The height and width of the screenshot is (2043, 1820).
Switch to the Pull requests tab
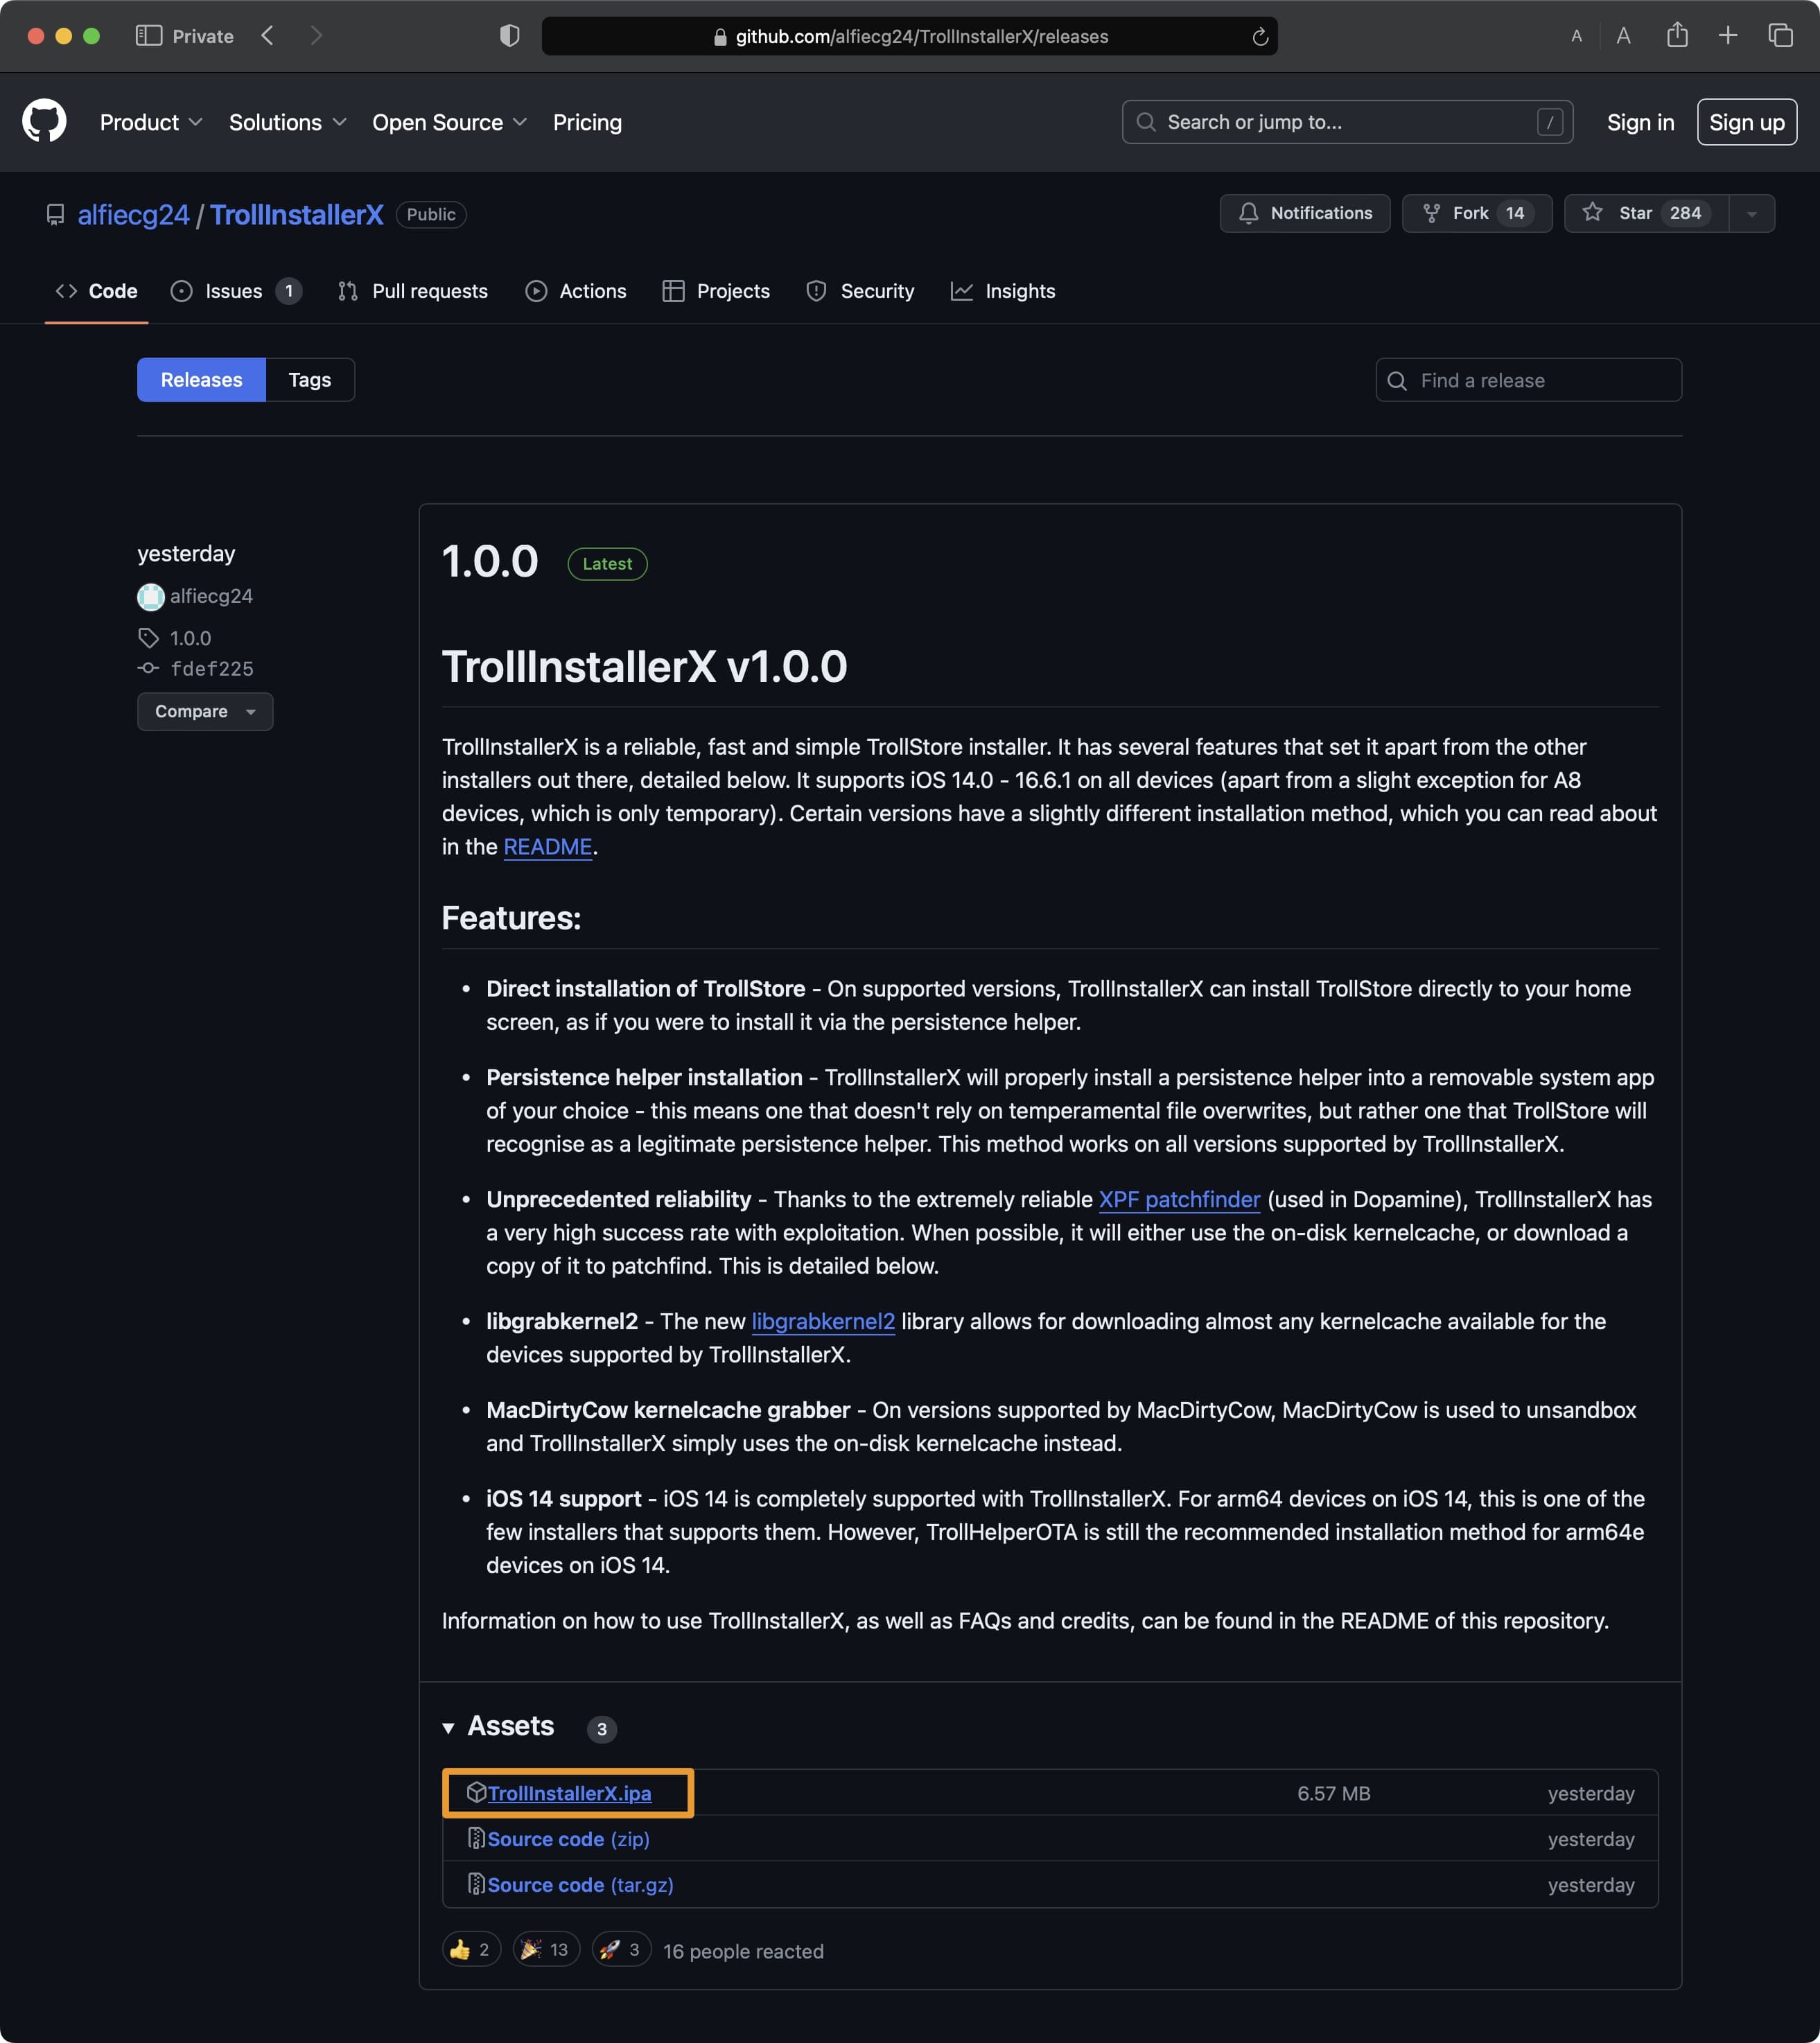pos(429,291)
